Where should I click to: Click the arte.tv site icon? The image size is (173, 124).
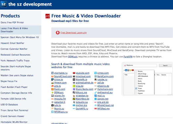pyautogui.click(x=52, y=86)
